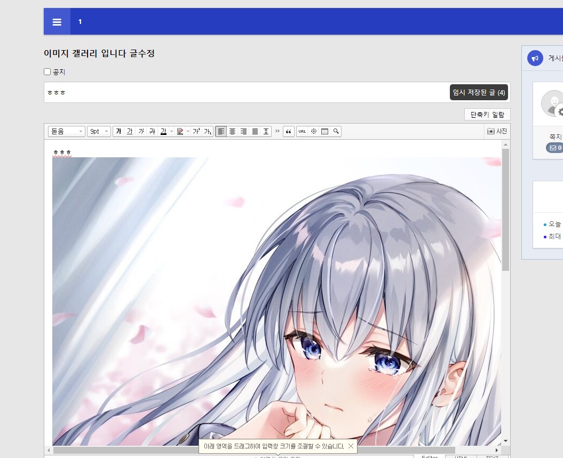563x458 pixels.
Task: Apply the font color swatch
Action: pos(163,131)
